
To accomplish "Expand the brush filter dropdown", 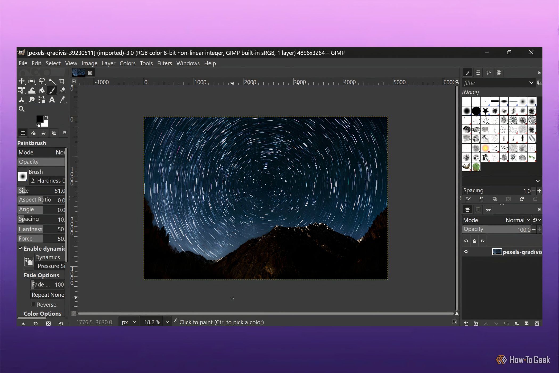I will click(531, 83).
